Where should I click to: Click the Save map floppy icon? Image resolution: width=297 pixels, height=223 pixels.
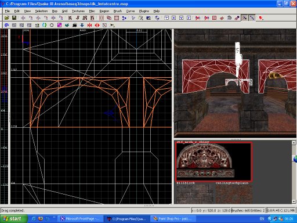[x=14, y=18]
